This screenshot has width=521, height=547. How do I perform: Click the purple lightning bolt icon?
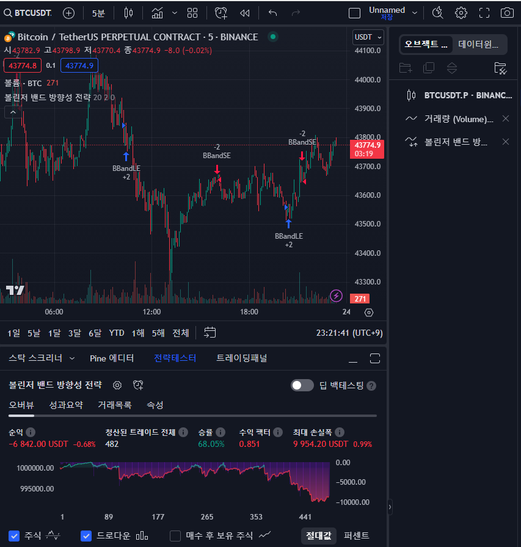[x=336, y=296]
